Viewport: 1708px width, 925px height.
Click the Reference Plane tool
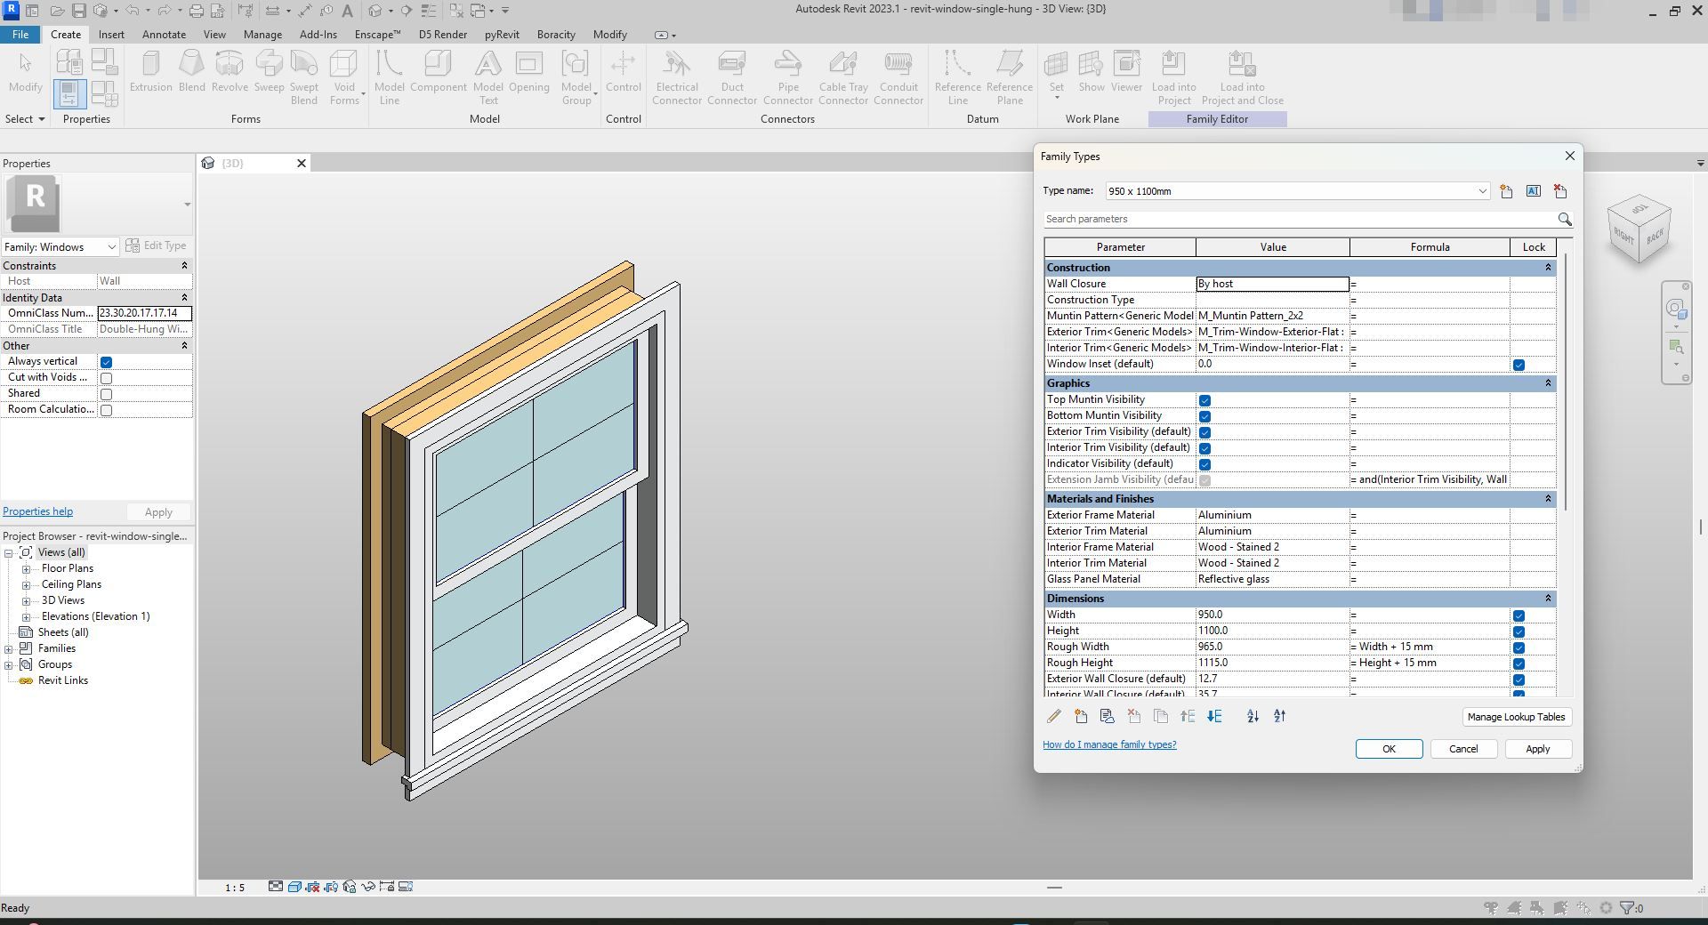click(x=1010, y=78)
